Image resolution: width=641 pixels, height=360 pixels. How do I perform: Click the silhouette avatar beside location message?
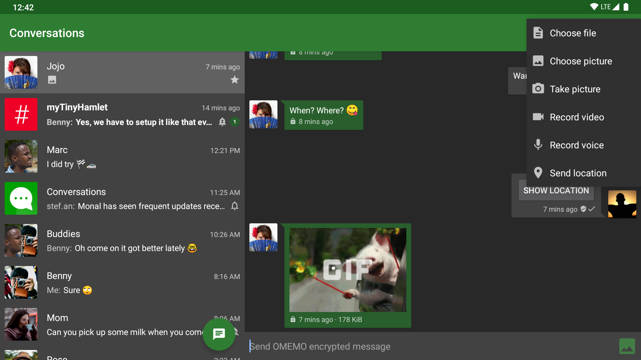(622, 204)
